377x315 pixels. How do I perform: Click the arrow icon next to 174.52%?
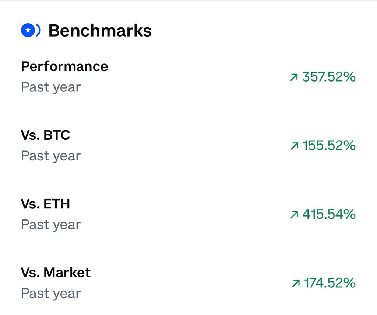click(296, 283)
